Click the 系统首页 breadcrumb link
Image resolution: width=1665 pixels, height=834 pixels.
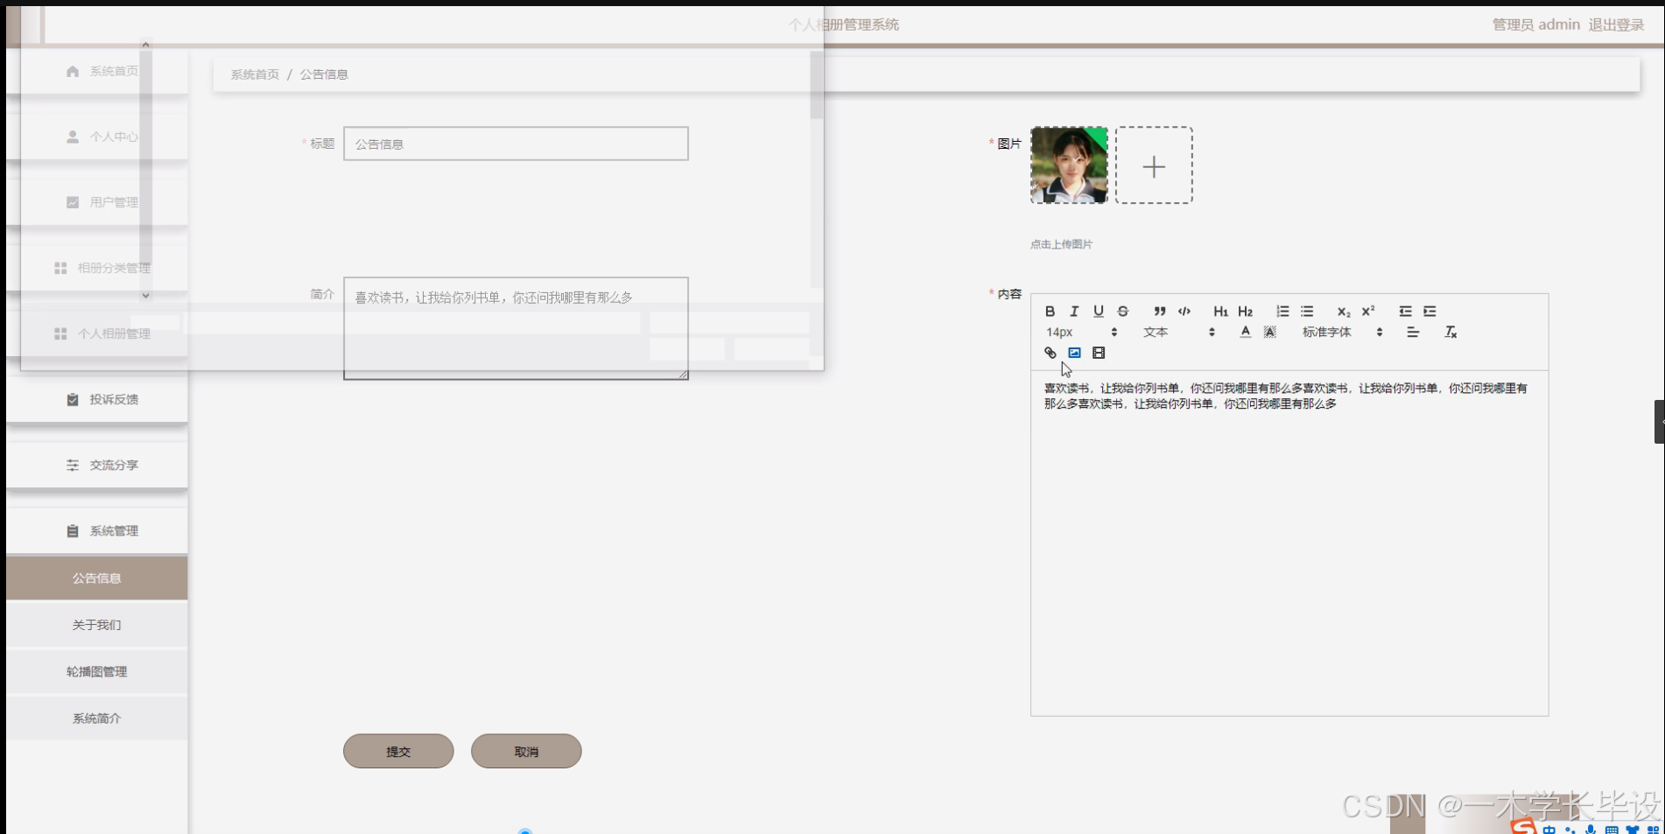255,74
